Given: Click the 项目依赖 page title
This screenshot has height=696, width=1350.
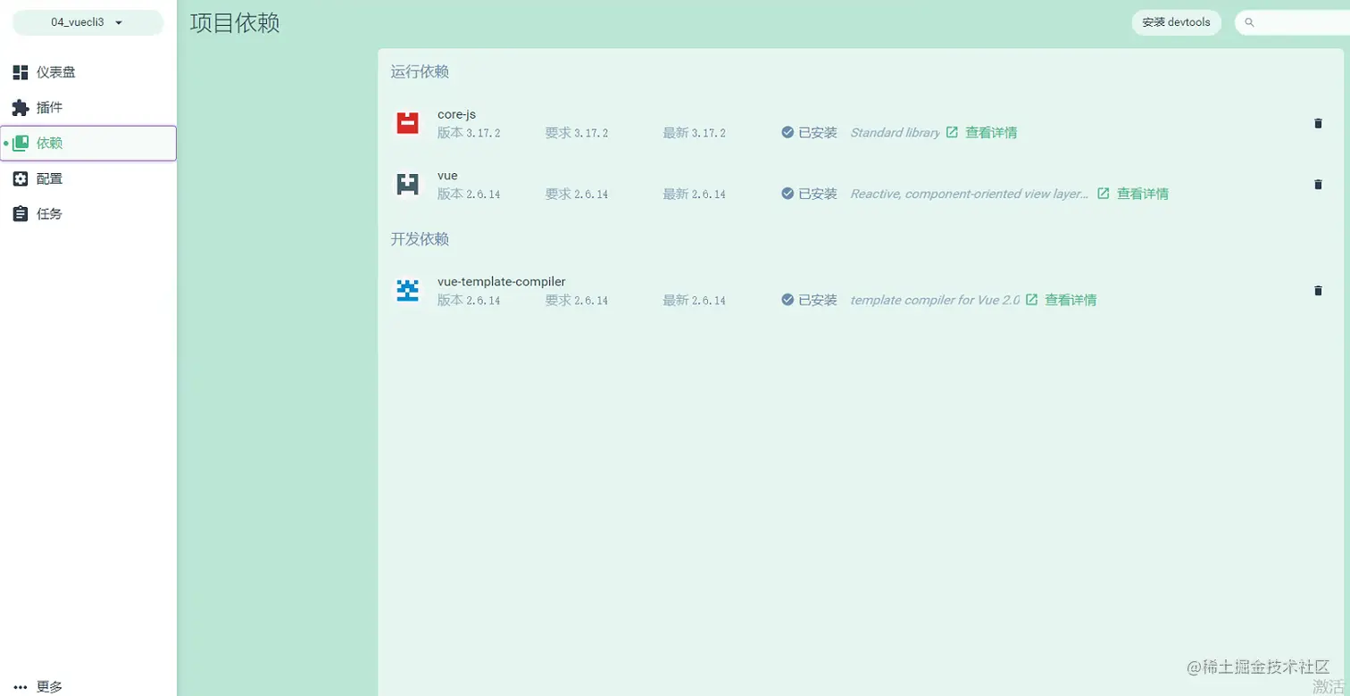Looking at the screenshot, I should (x=235, y=23).
